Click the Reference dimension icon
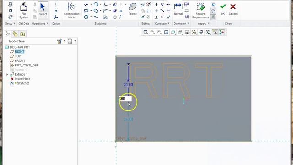This screenshot has height=165, width=293. [186, 17]
